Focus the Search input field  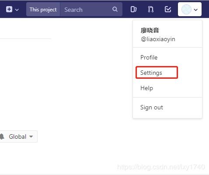point(87,10)
